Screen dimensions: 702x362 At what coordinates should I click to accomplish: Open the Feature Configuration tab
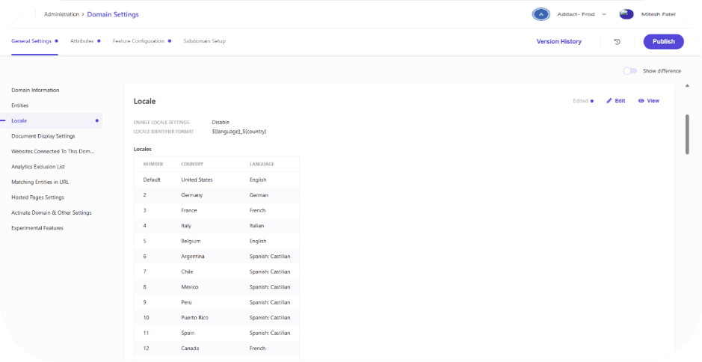(x=138, y=41)
